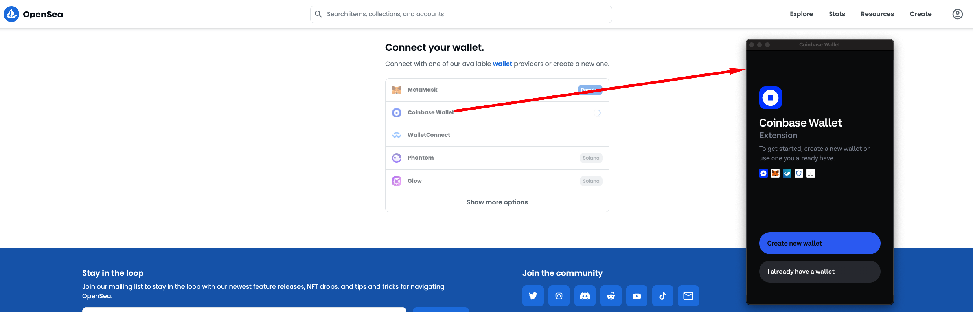Open the YouTube community link
This screenshot has height=312, width=973.
636,296
